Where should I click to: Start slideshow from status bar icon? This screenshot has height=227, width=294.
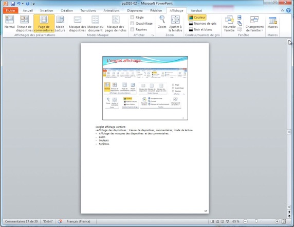pos(227,221)
